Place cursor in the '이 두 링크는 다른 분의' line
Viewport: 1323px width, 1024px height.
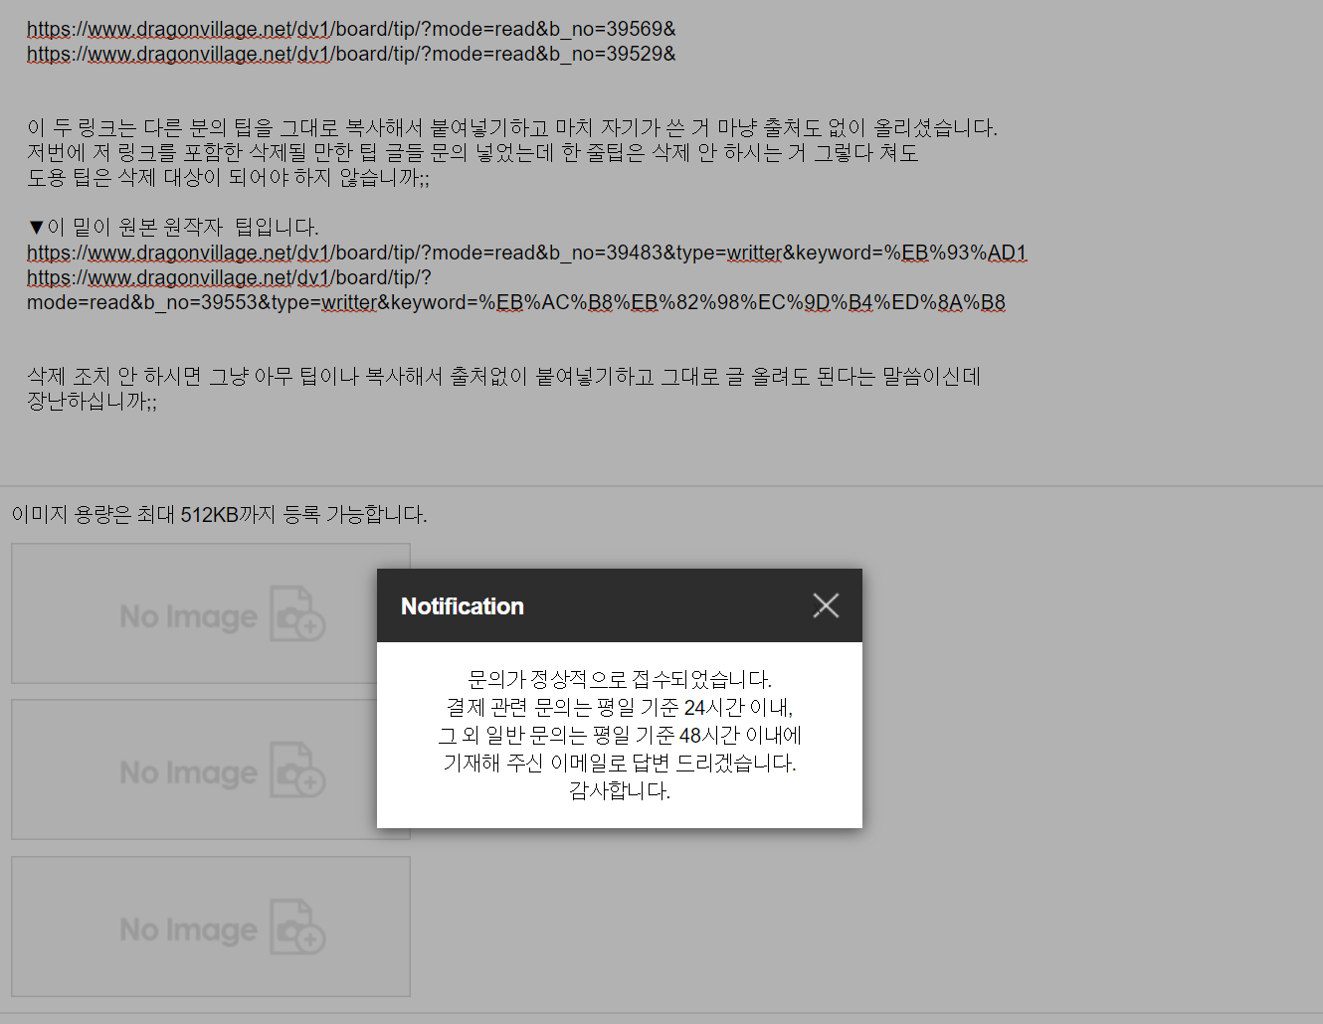pyautogui.click(x=511, y=127)
